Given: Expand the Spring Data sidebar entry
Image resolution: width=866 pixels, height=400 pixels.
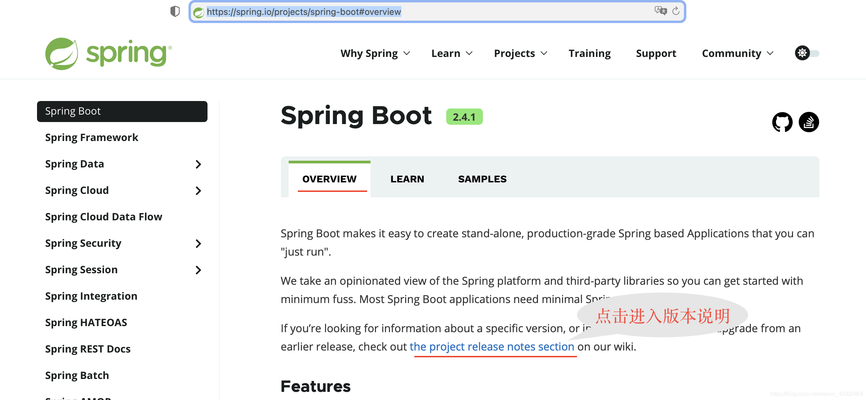Looking at the screenshot, I should pyautogui.click(x=199, y=164).
